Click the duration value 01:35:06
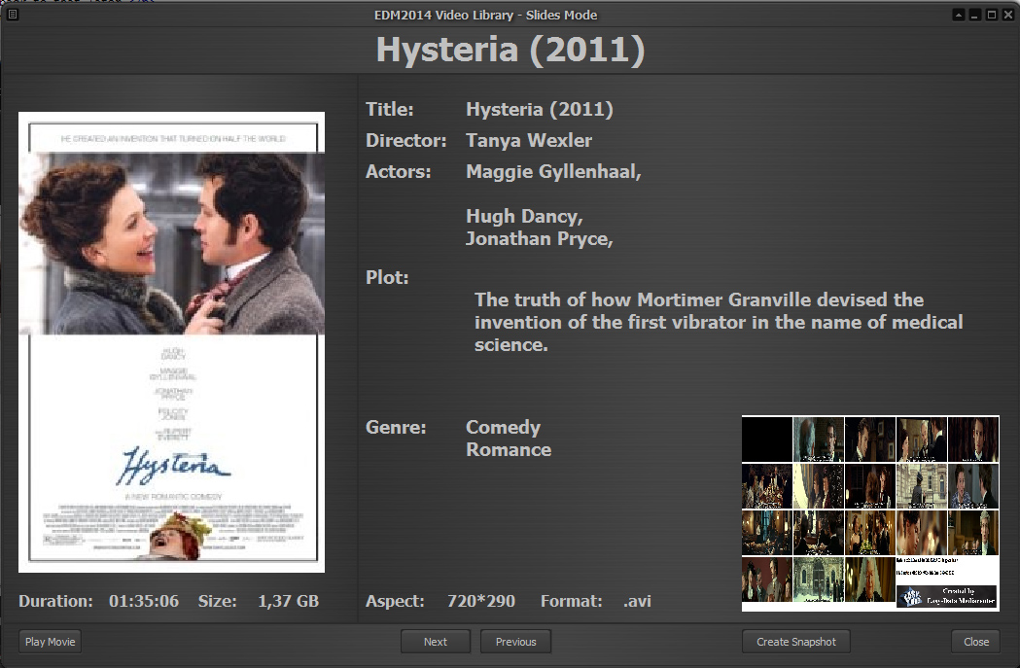1020x668 pixels. click(x=144, y=601)
